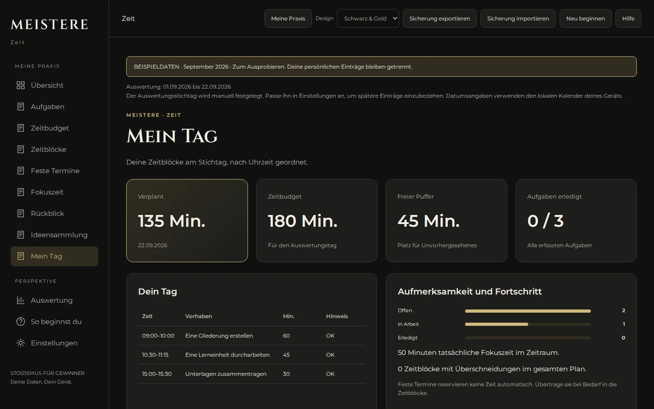Screen dimensions: 654x409
Task: Click 'Eine Gliederung erstellen' cell
Action: [x=219, y=336]
